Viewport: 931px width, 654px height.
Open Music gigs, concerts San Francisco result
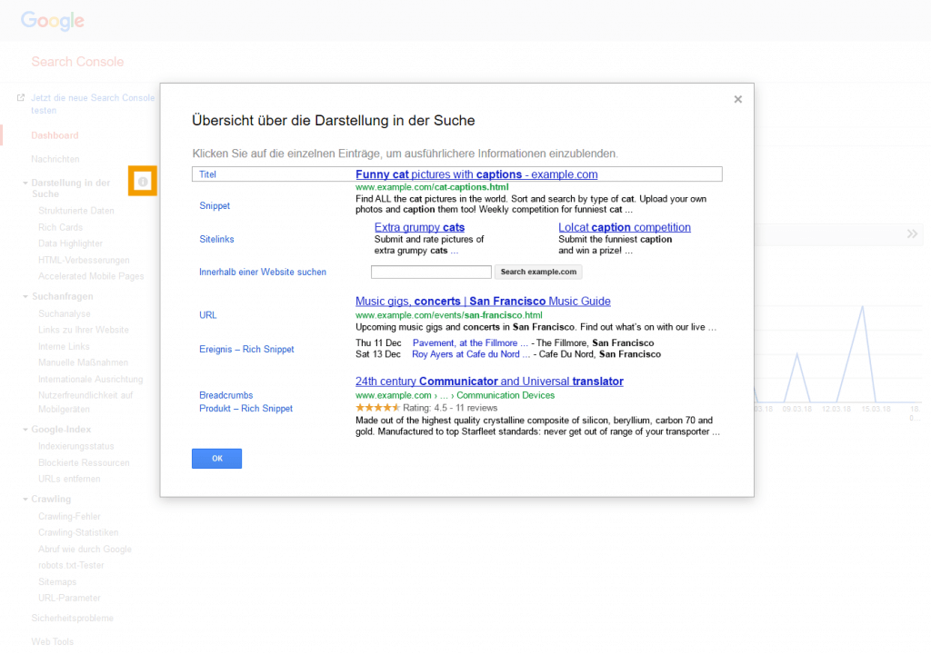tap(483, 301)
